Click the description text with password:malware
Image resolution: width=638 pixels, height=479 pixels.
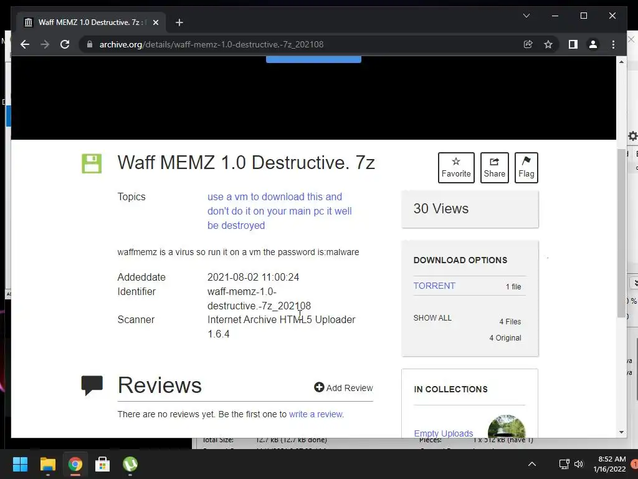(x=238, y=252)
